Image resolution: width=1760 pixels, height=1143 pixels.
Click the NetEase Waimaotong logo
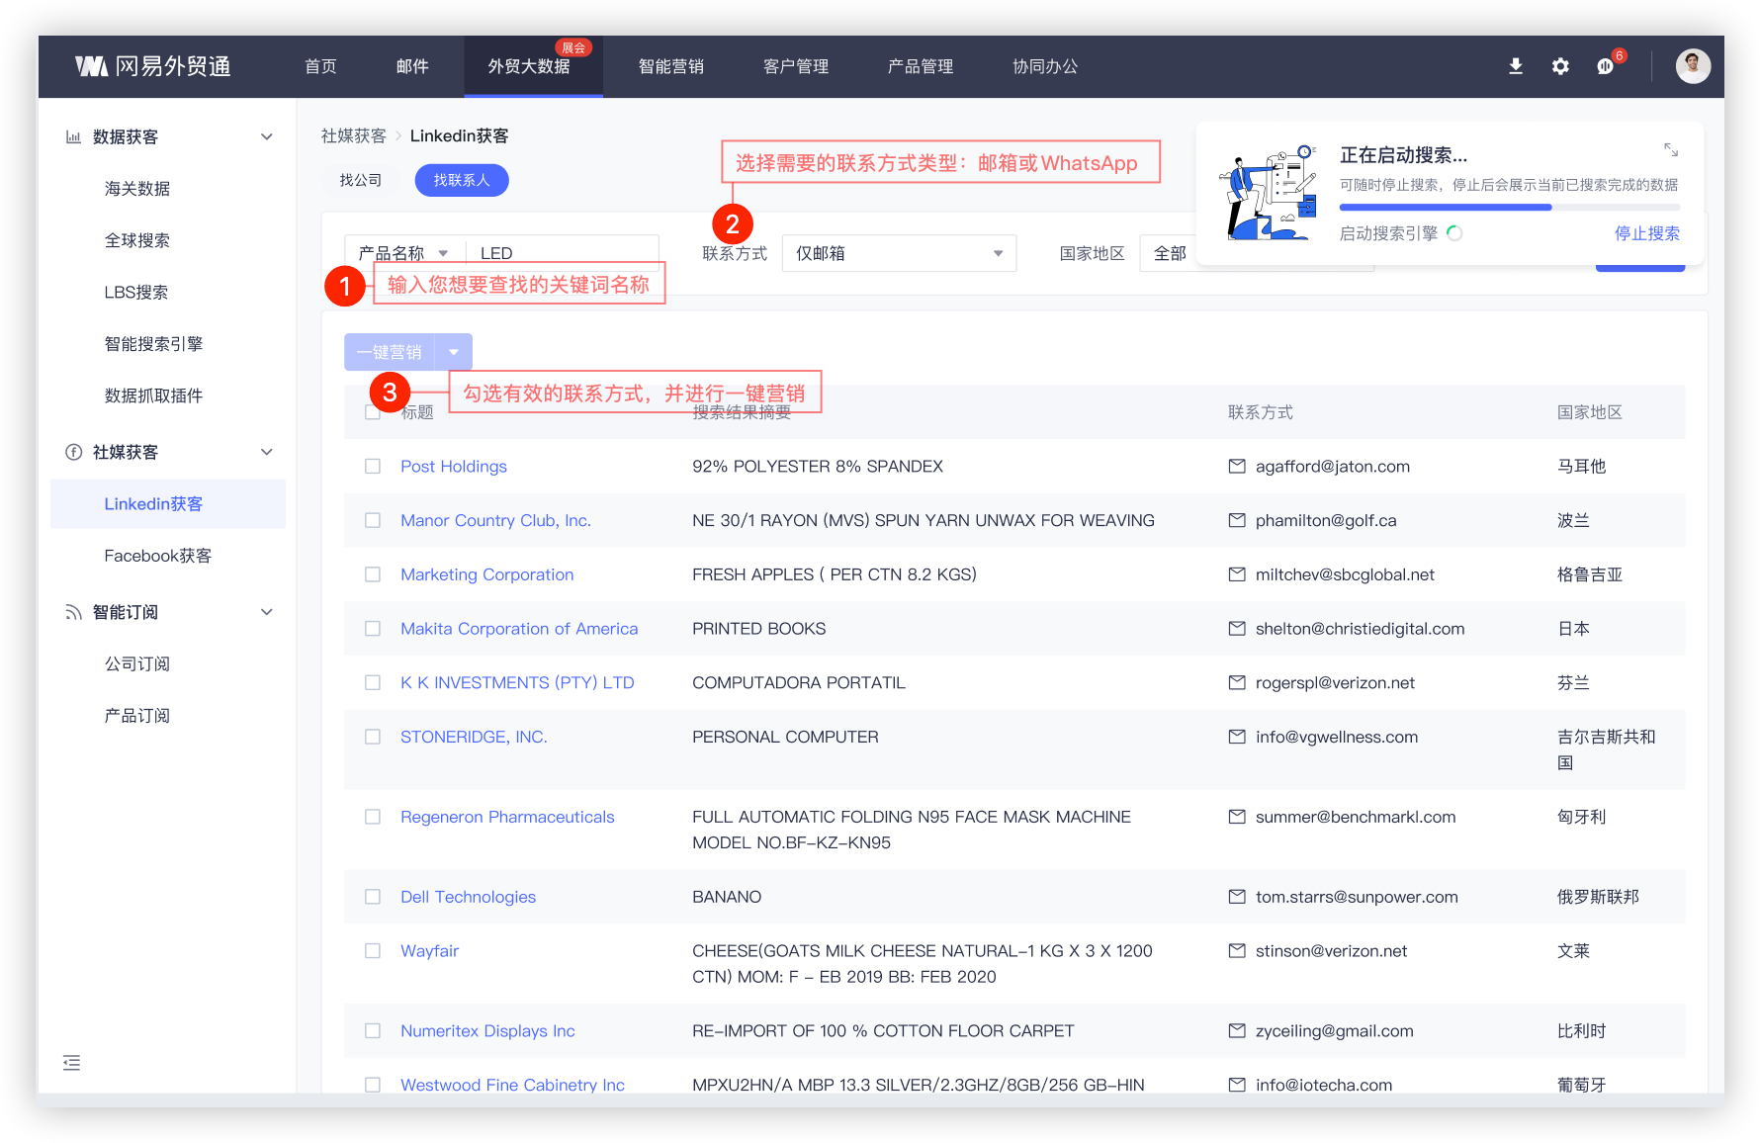click(x=153, y=66)
